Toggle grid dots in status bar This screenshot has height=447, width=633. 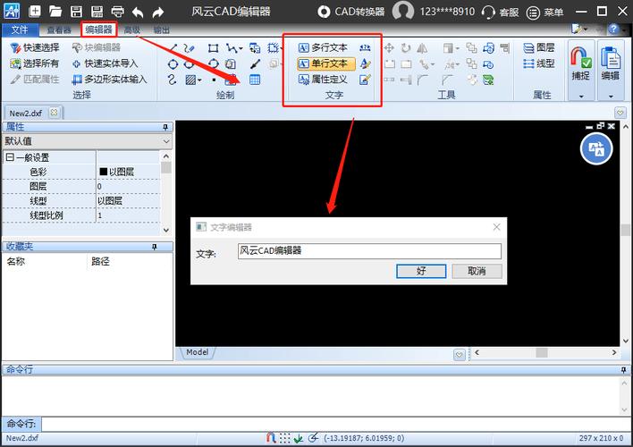pyautogui.click(x=284, y=438)
